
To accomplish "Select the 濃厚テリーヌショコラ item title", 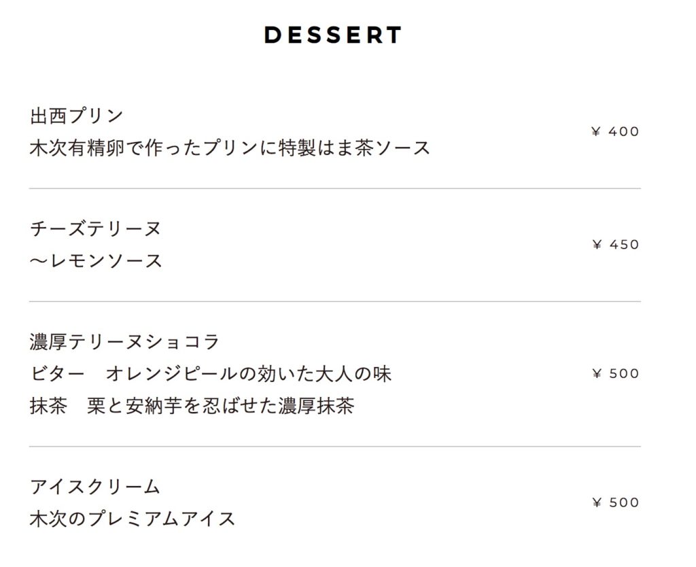I will (x=125, y=341).
